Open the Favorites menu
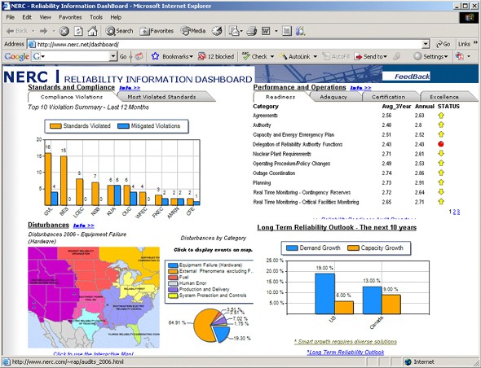The width and height of the screenshot is (481, 368). (70, 17)
